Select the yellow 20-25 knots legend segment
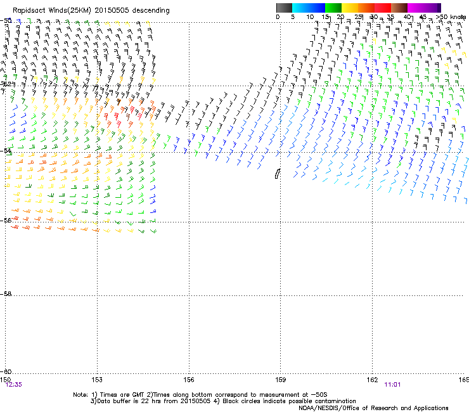This screenshot has width=469, height=412. (350, 8)
